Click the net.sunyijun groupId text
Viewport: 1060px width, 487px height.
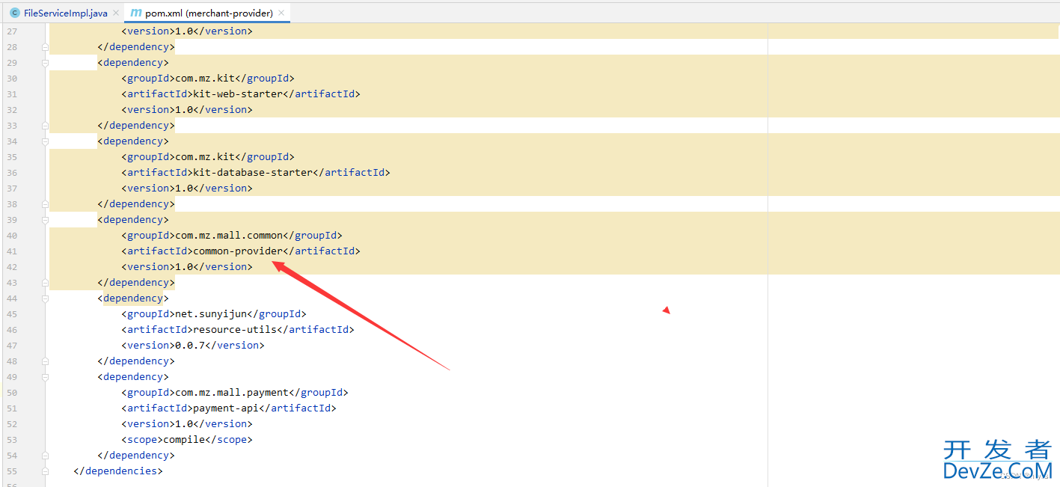[211, 314]
